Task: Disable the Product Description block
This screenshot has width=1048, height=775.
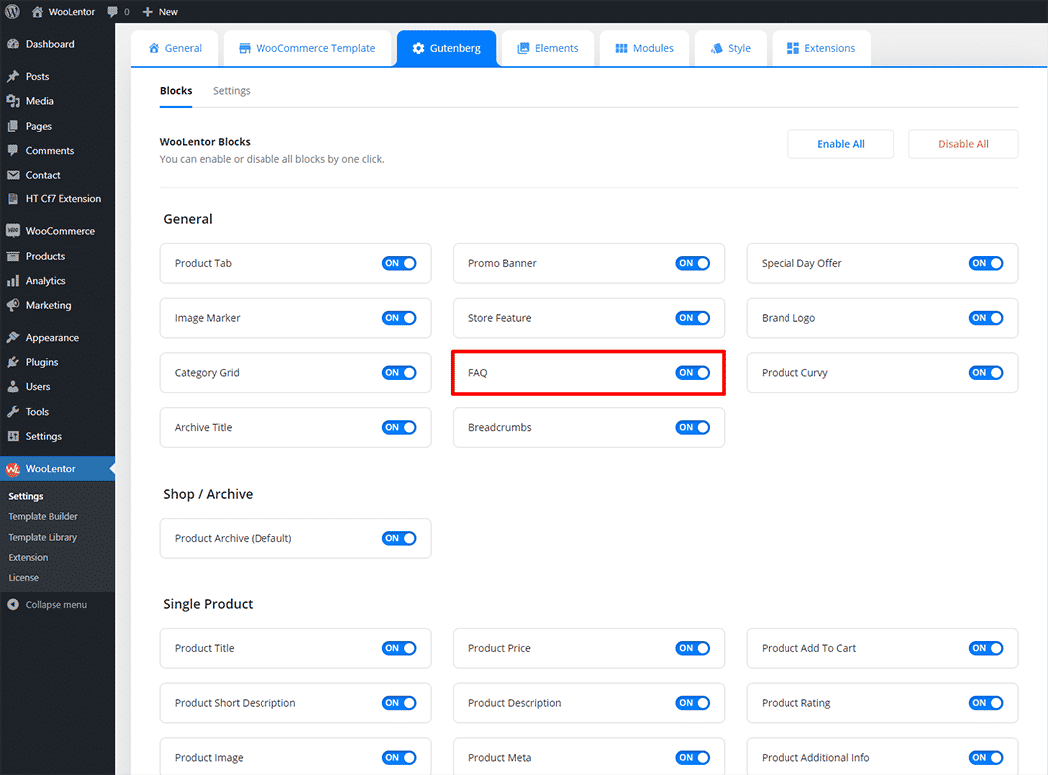Action: pos(693,703)
